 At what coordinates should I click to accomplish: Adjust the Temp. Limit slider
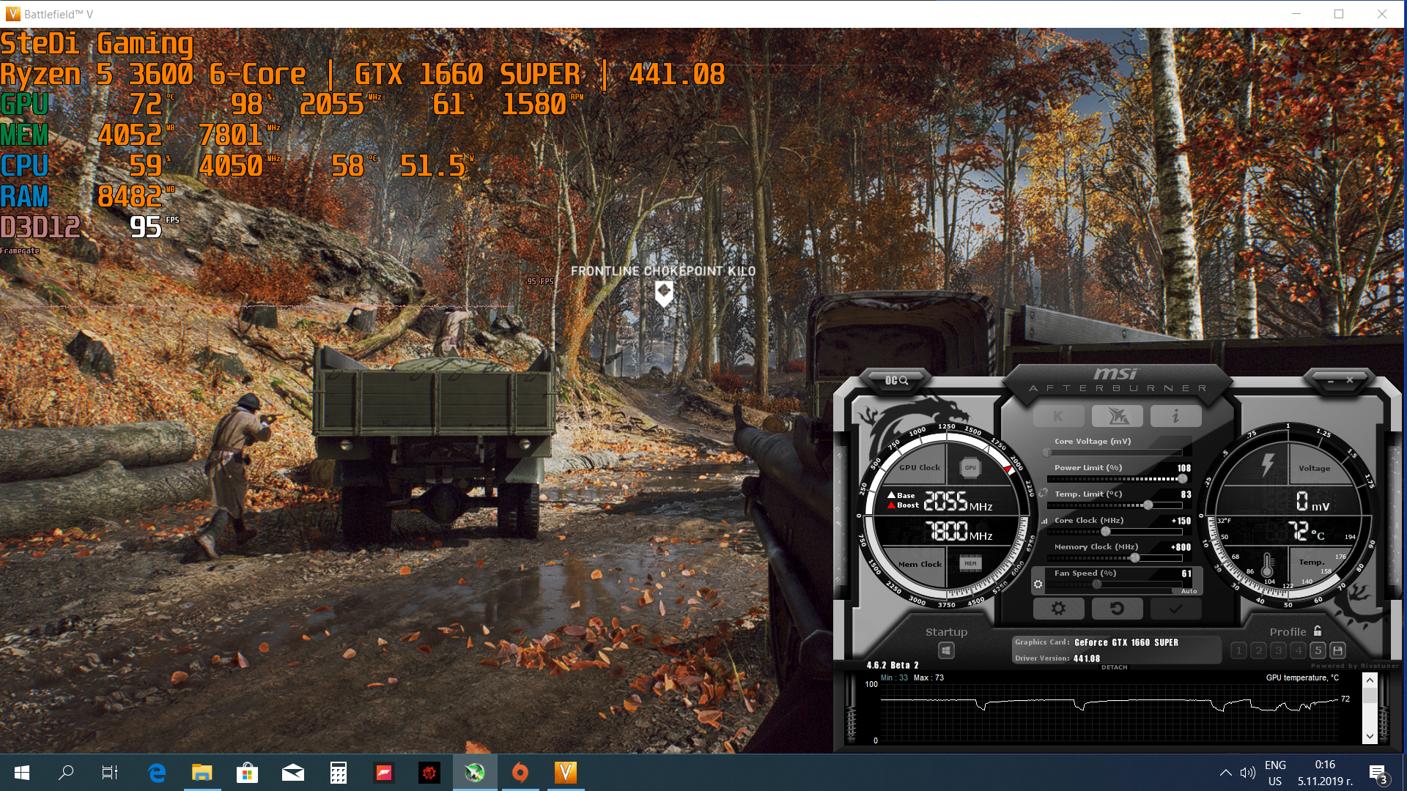(1114, 505)
